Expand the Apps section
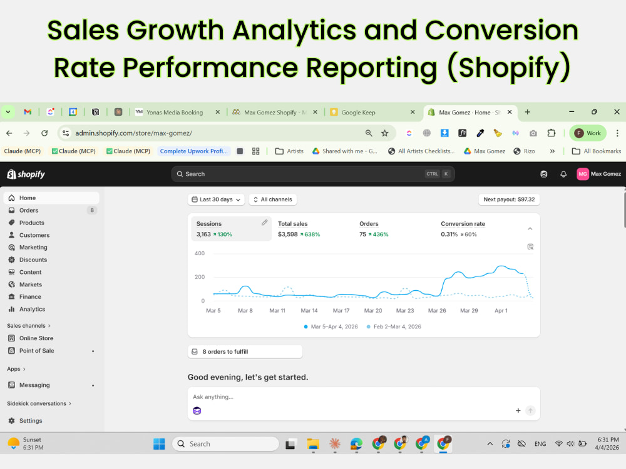 pyautogui.click(x=16, y=369)
